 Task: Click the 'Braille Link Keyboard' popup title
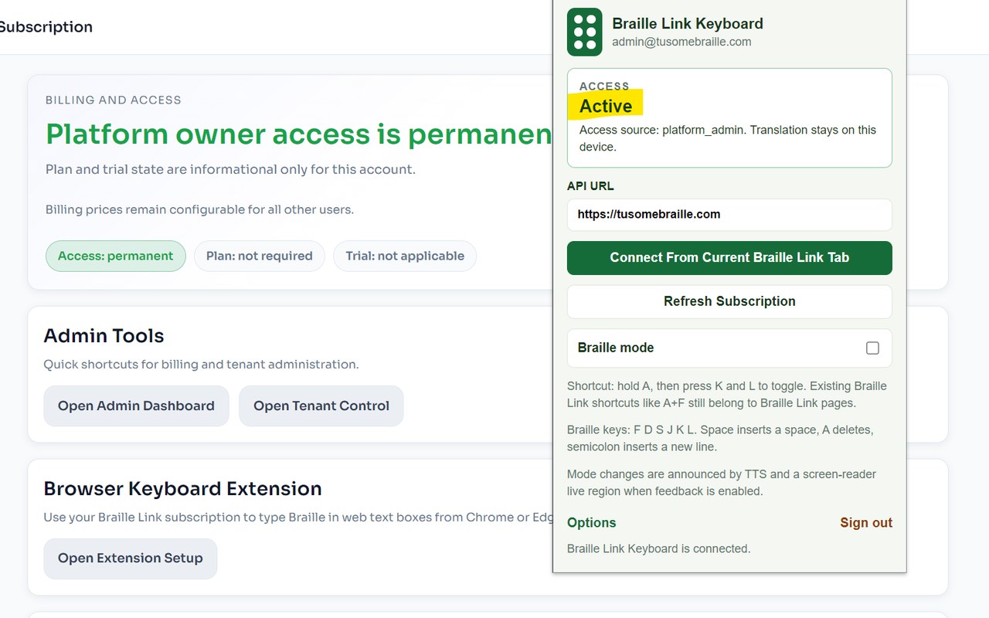(688, 24)
